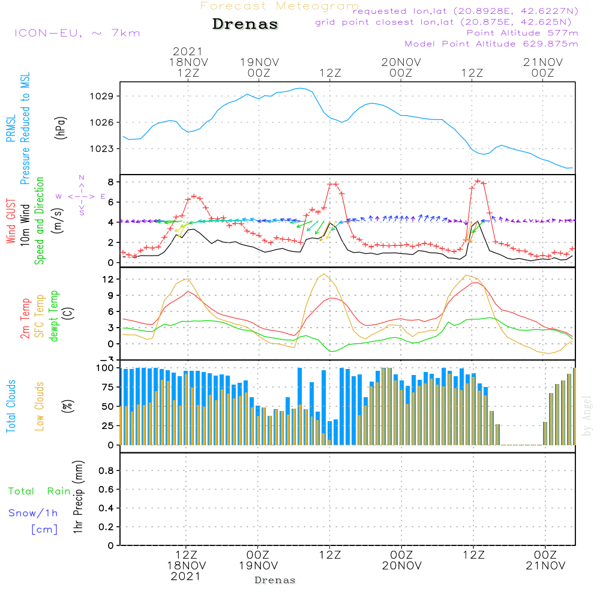Click the requested lon,lat coordinates text
Viewport: 600px width, 600px height.
(x=465, y=11)
